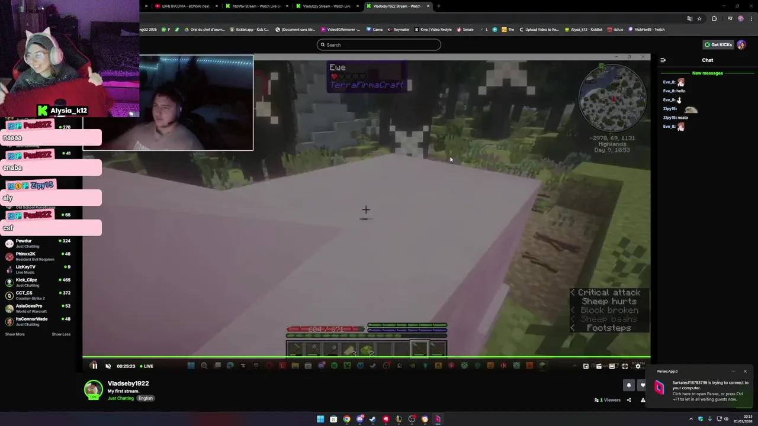
Task: Jump to live via LIVE indicator
Action: coord(146,366)
